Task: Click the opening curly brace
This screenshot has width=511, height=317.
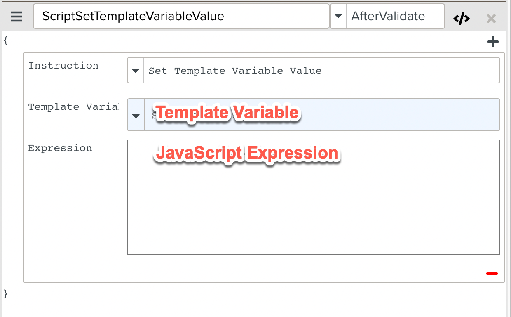Action: point(5,40)
